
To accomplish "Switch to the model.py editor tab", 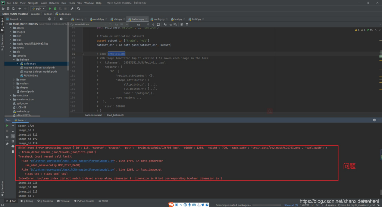I will 97,19.
